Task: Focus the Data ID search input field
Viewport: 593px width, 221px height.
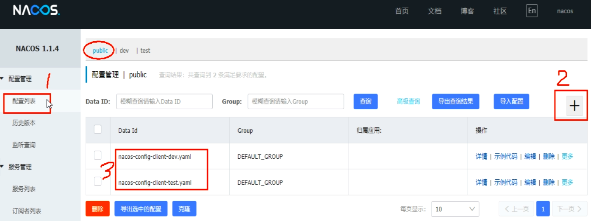Action: (x=164, y=101)
